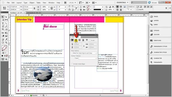Open the Layout menu

pos(19,2)
